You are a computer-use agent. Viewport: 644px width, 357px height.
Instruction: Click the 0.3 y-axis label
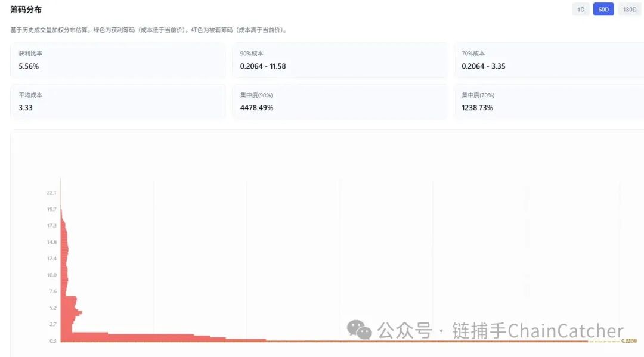[52, 340]
